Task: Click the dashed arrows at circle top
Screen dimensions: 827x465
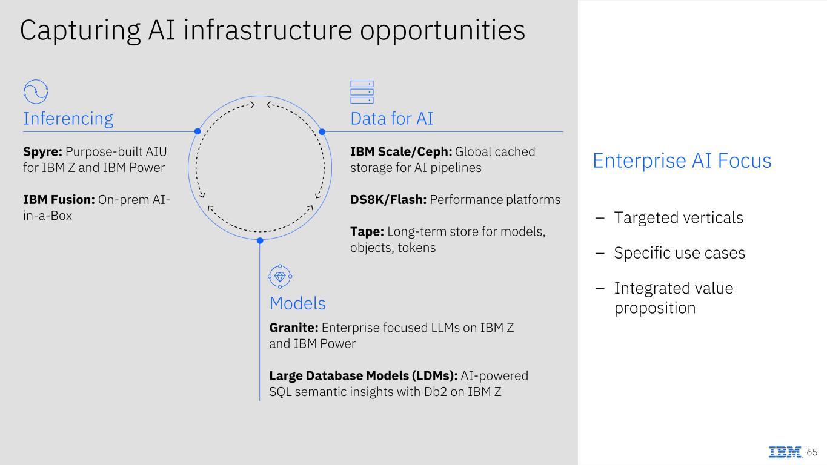Action: (x=260, y=105)
